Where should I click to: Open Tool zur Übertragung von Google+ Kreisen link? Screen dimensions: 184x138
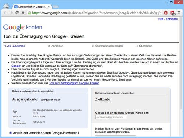pos(74,83)
